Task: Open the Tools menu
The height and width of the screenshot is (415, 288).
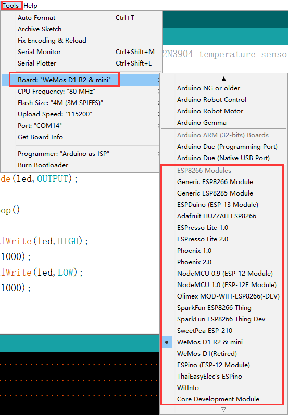Action: coord(10,5)
